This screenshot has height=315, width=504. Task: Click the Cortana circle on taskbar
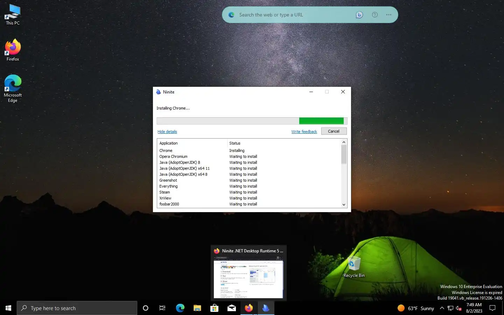pyautogui.click(x=146, y=308)
